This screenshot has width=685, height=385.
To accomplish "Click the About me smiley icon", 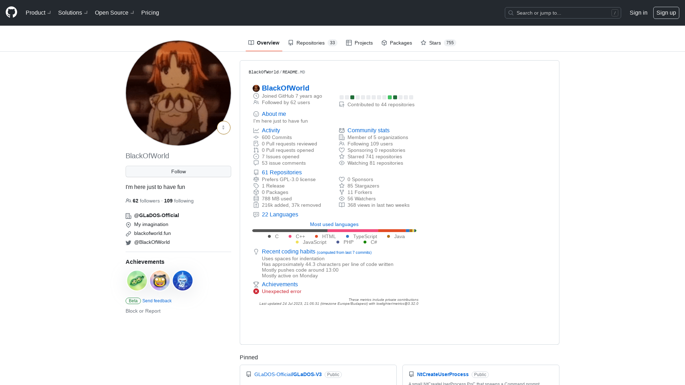I will [x=256, y=114].
